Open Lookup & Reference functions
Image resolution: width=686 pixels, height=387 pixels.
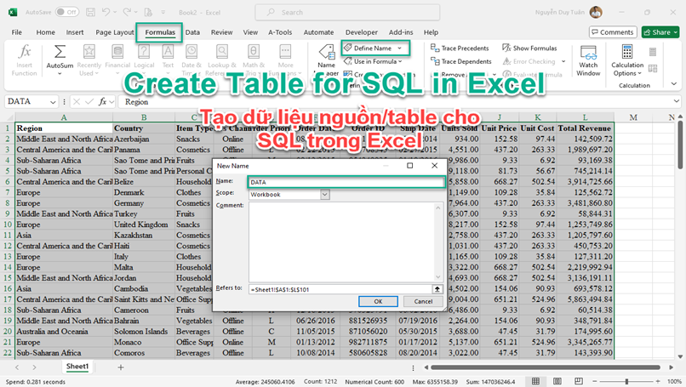222,60
